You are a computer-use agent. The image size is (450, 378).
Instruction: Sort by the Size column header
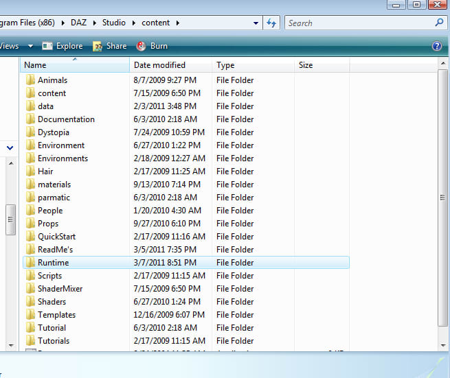pyautogui.click(x=322, y=65)
